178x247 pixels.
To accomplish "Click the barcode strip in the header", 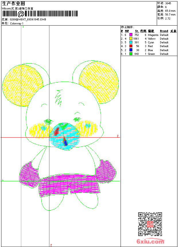I will click(x=40, y=14).
